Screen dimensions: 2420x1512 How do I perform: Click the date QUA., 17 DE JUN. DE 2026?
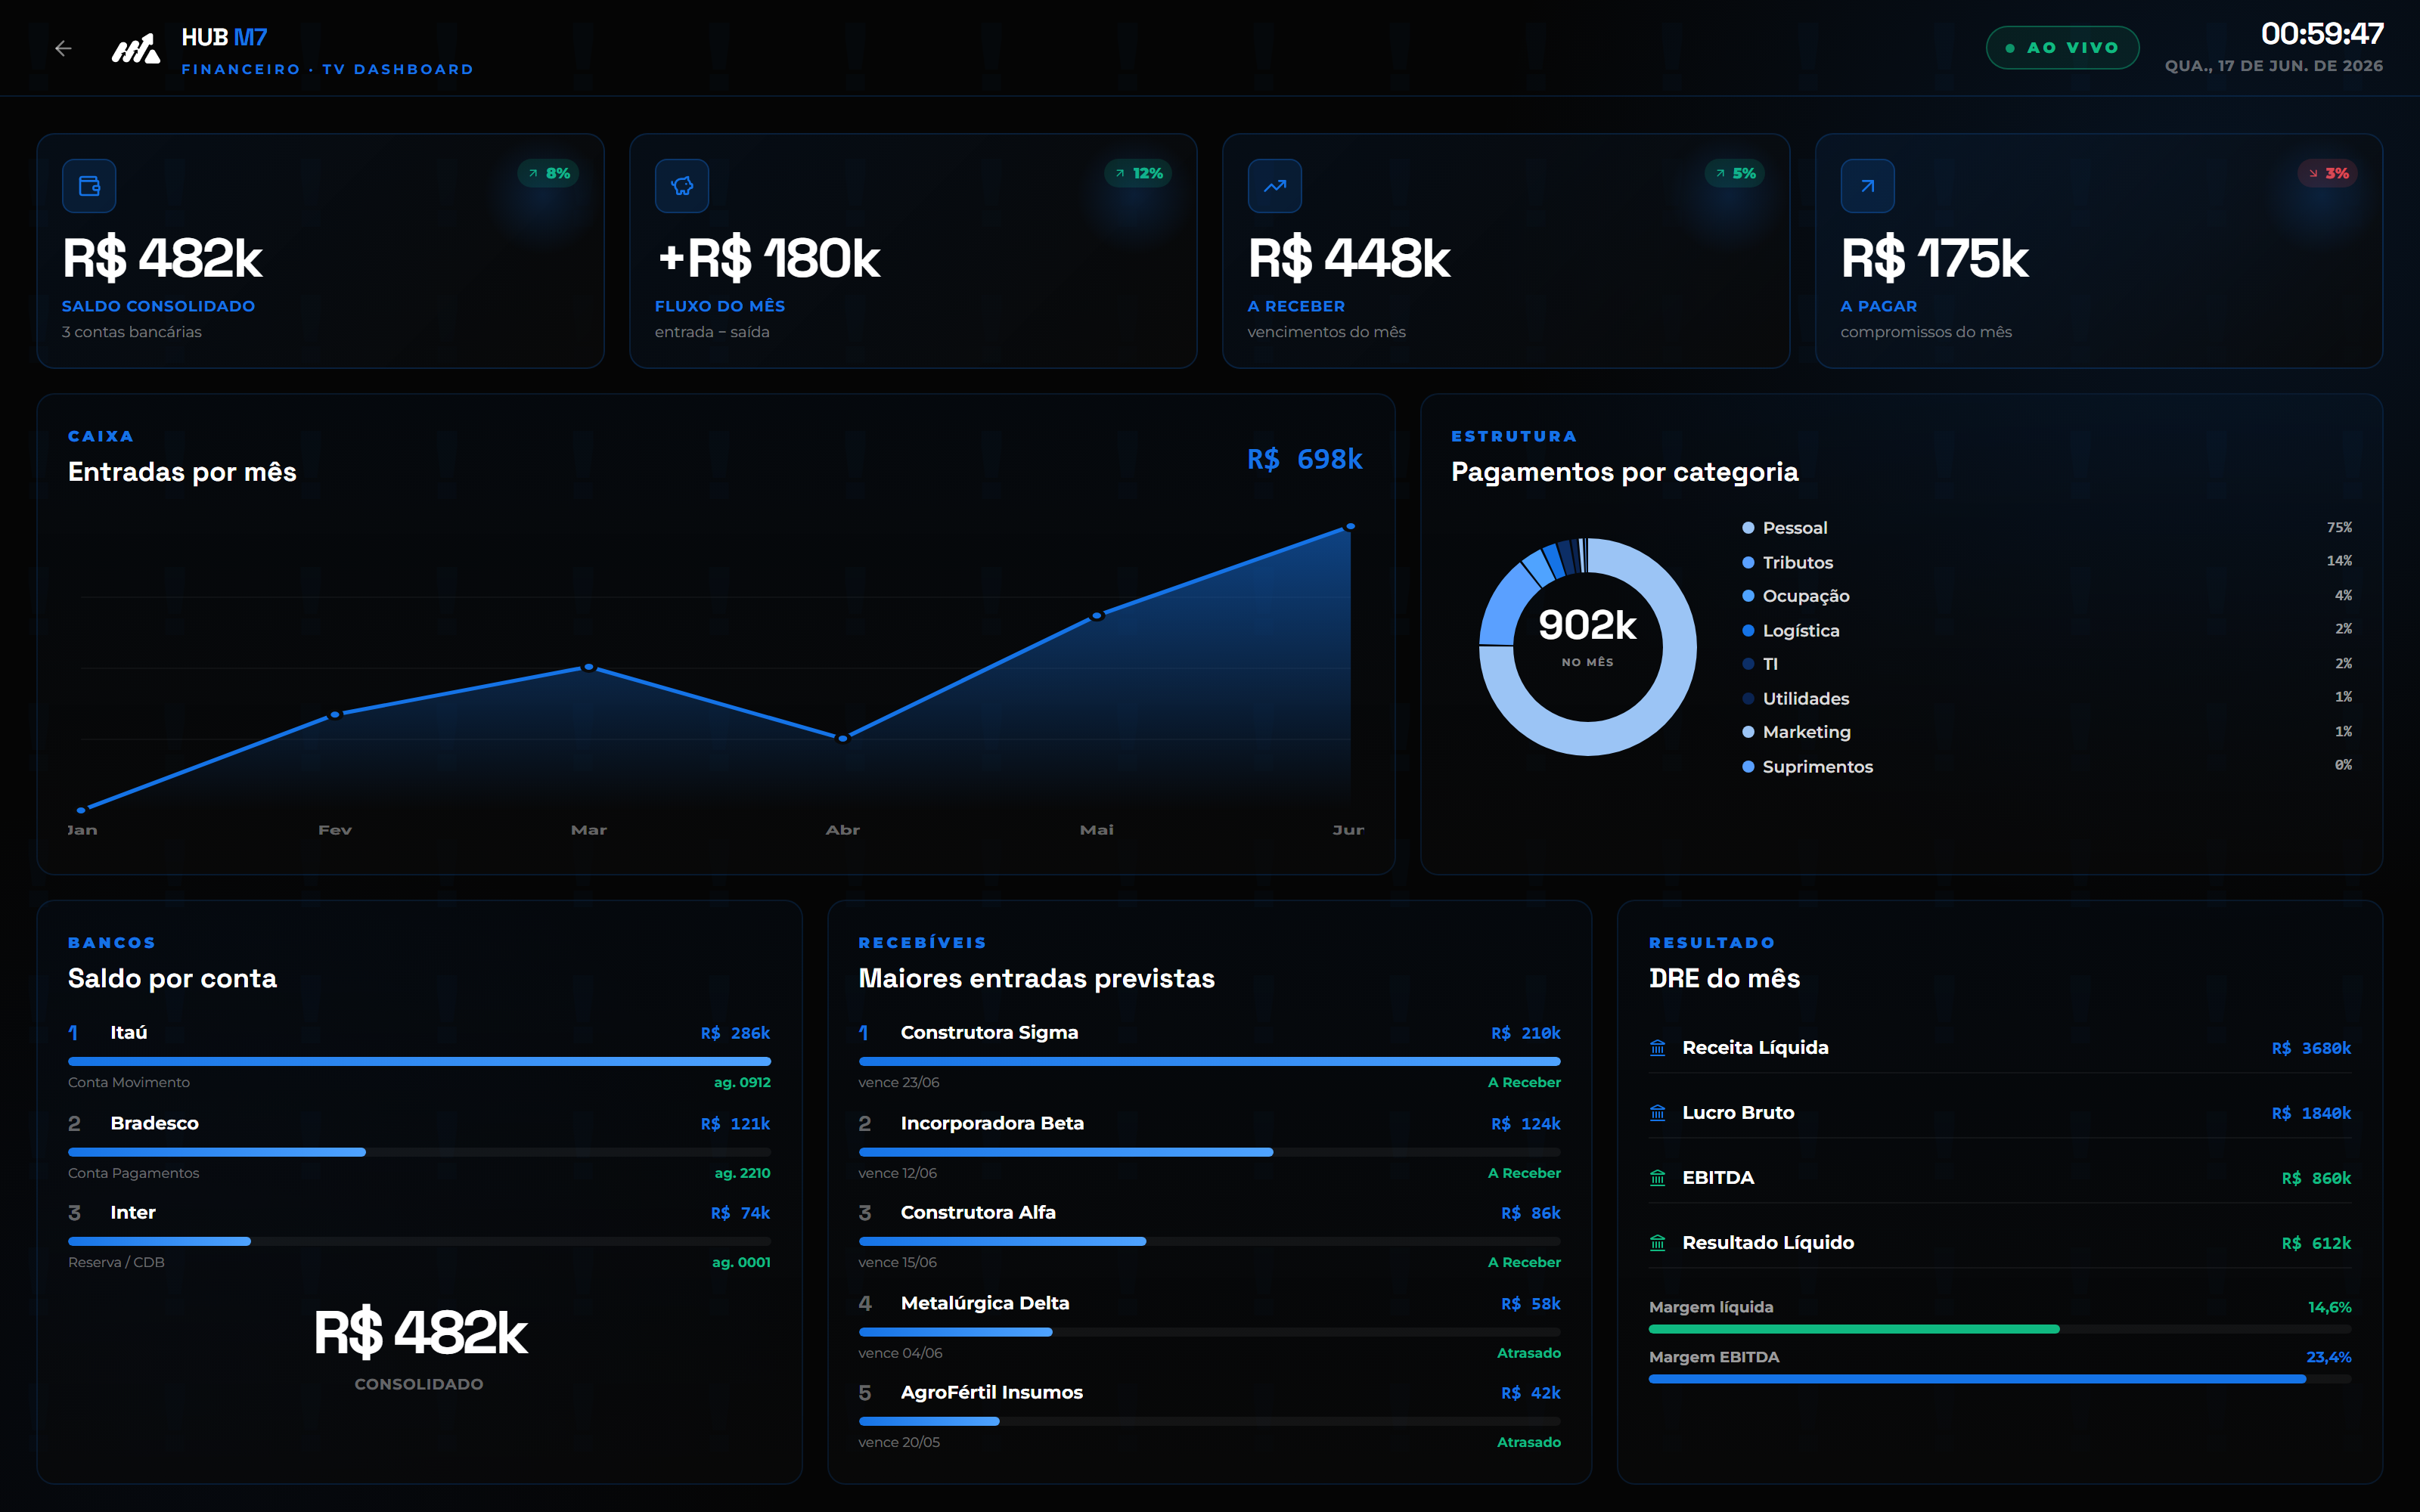click(x=2274, y=66)
